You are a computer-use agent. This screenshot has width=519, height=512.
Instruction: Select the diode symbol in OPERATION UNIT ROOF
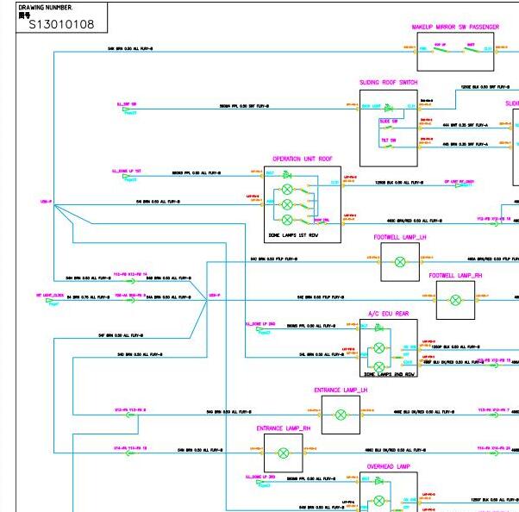tap(287, 175)
